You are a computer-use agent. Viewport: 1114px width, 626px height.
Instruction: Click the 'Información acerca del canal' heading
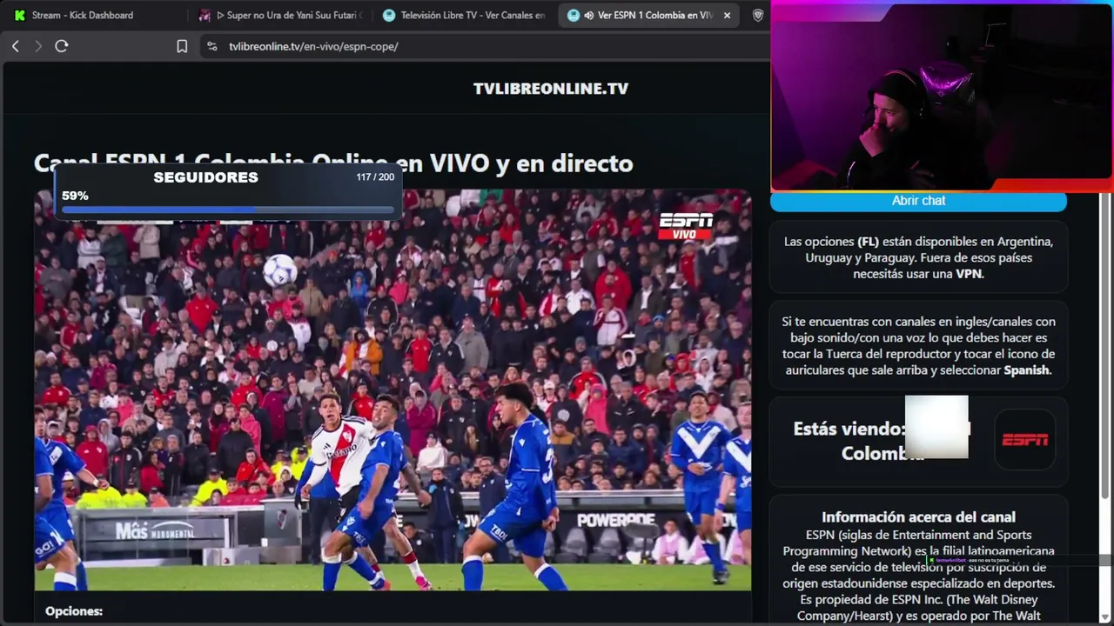(x=918, y=517)
